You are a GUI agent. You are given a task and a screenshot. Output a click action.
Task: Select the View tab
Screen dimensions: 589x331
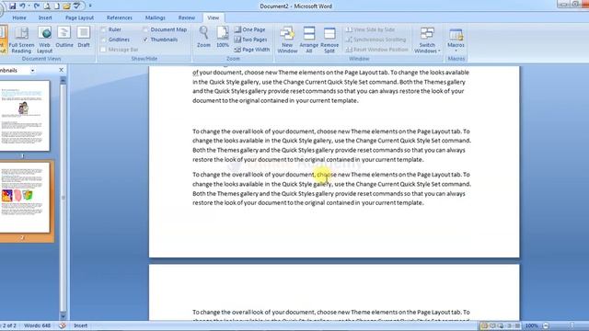pyautogui.click(x=213, y=17)
